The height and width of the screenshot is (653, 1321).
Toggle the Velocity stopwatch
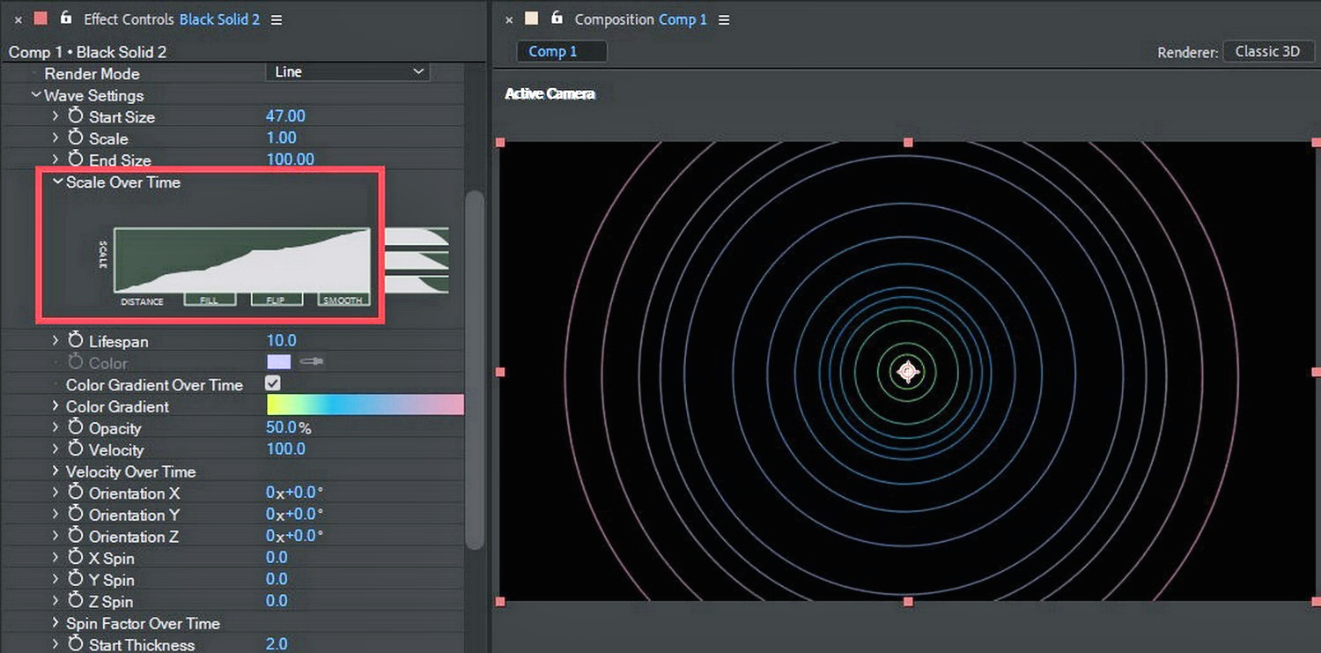tap(75, 449)
